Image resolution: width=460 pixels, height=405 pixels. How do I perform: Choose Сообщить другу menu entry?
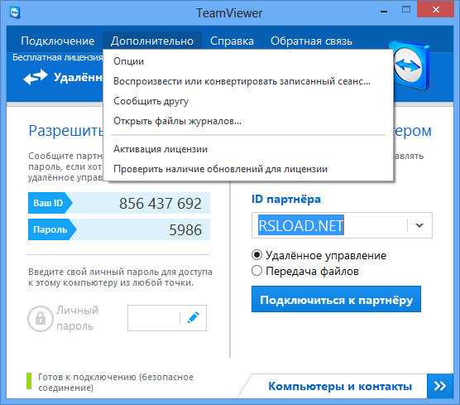click(248, 101)
